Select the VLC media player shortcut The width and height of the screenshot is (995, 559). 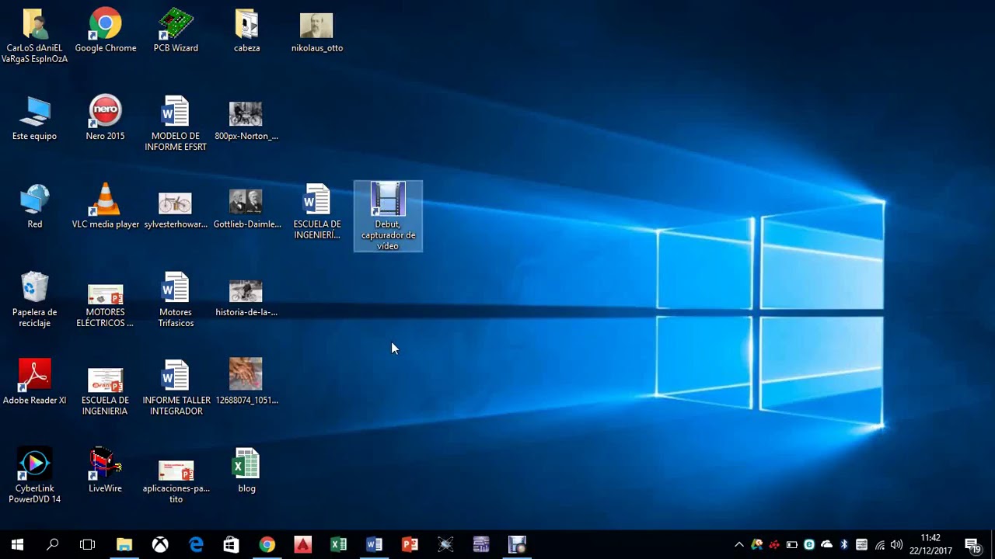tap(105, 207)
